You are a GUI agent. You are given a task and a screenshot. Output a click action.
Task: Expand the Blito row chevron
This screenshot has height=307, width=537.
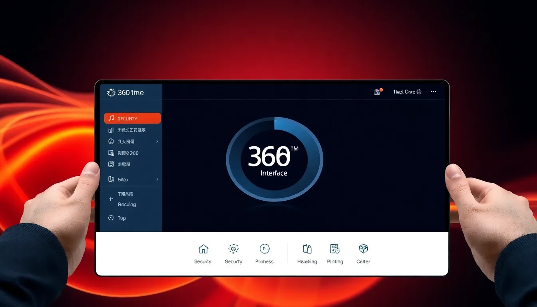pos(157,179)
